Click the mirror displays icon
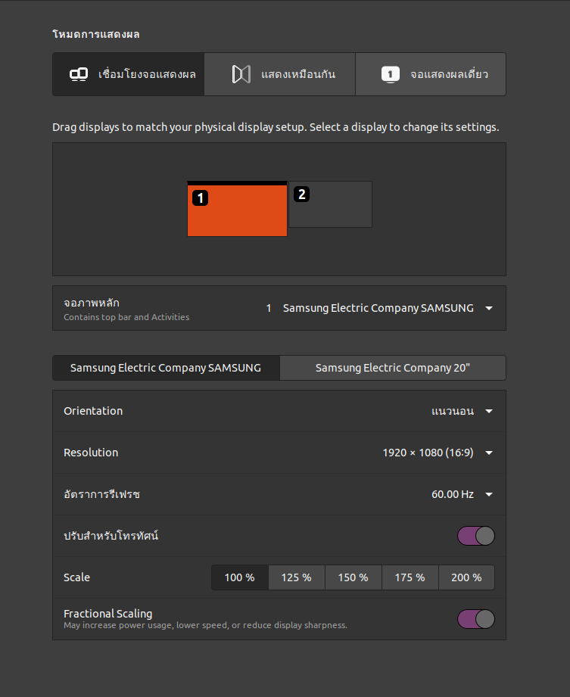570x697 pixels. 241,74
